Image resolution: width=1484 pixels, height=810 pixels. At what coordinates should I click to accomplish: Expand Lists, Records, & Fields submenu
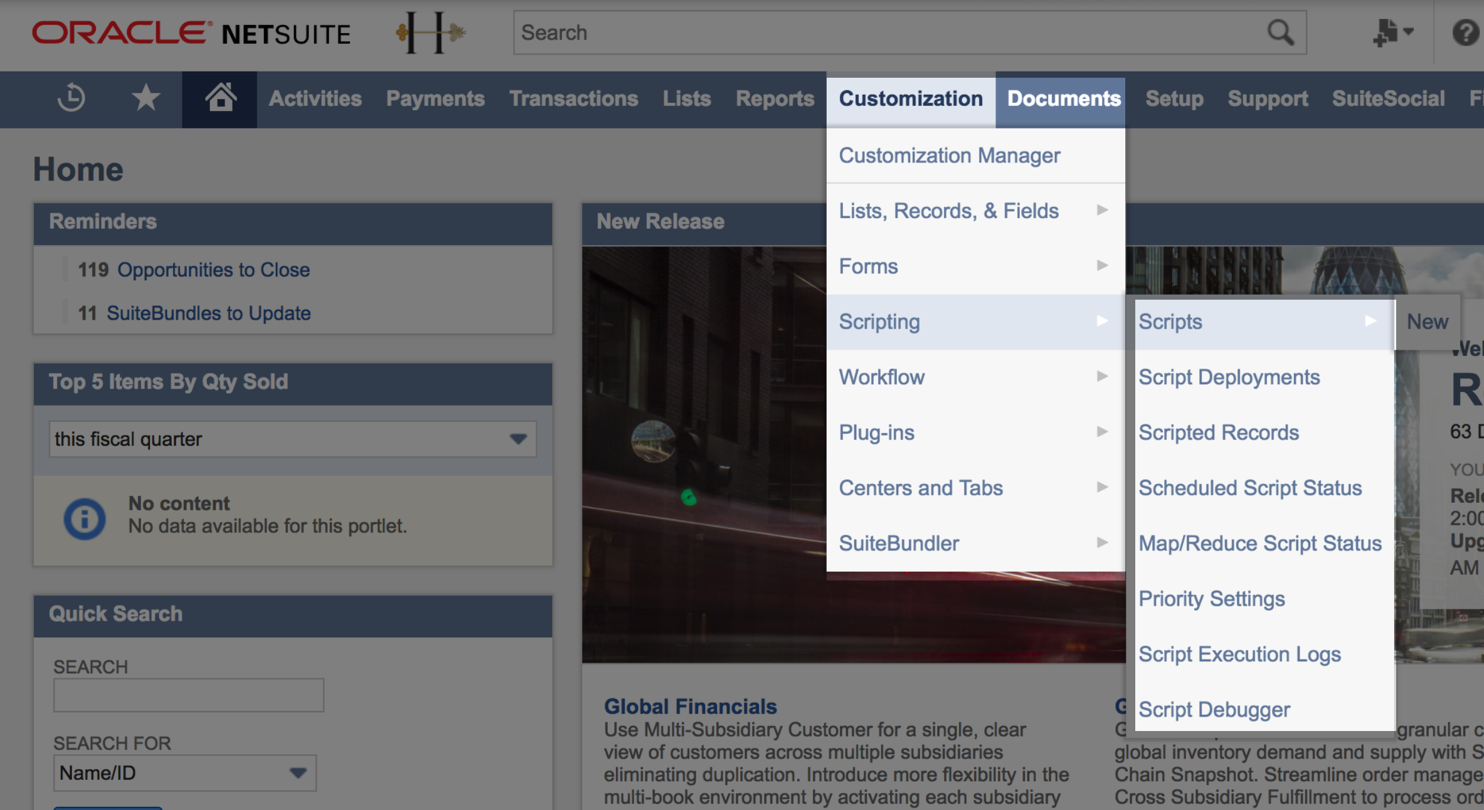pyautogui.click(x=975, y=211)
